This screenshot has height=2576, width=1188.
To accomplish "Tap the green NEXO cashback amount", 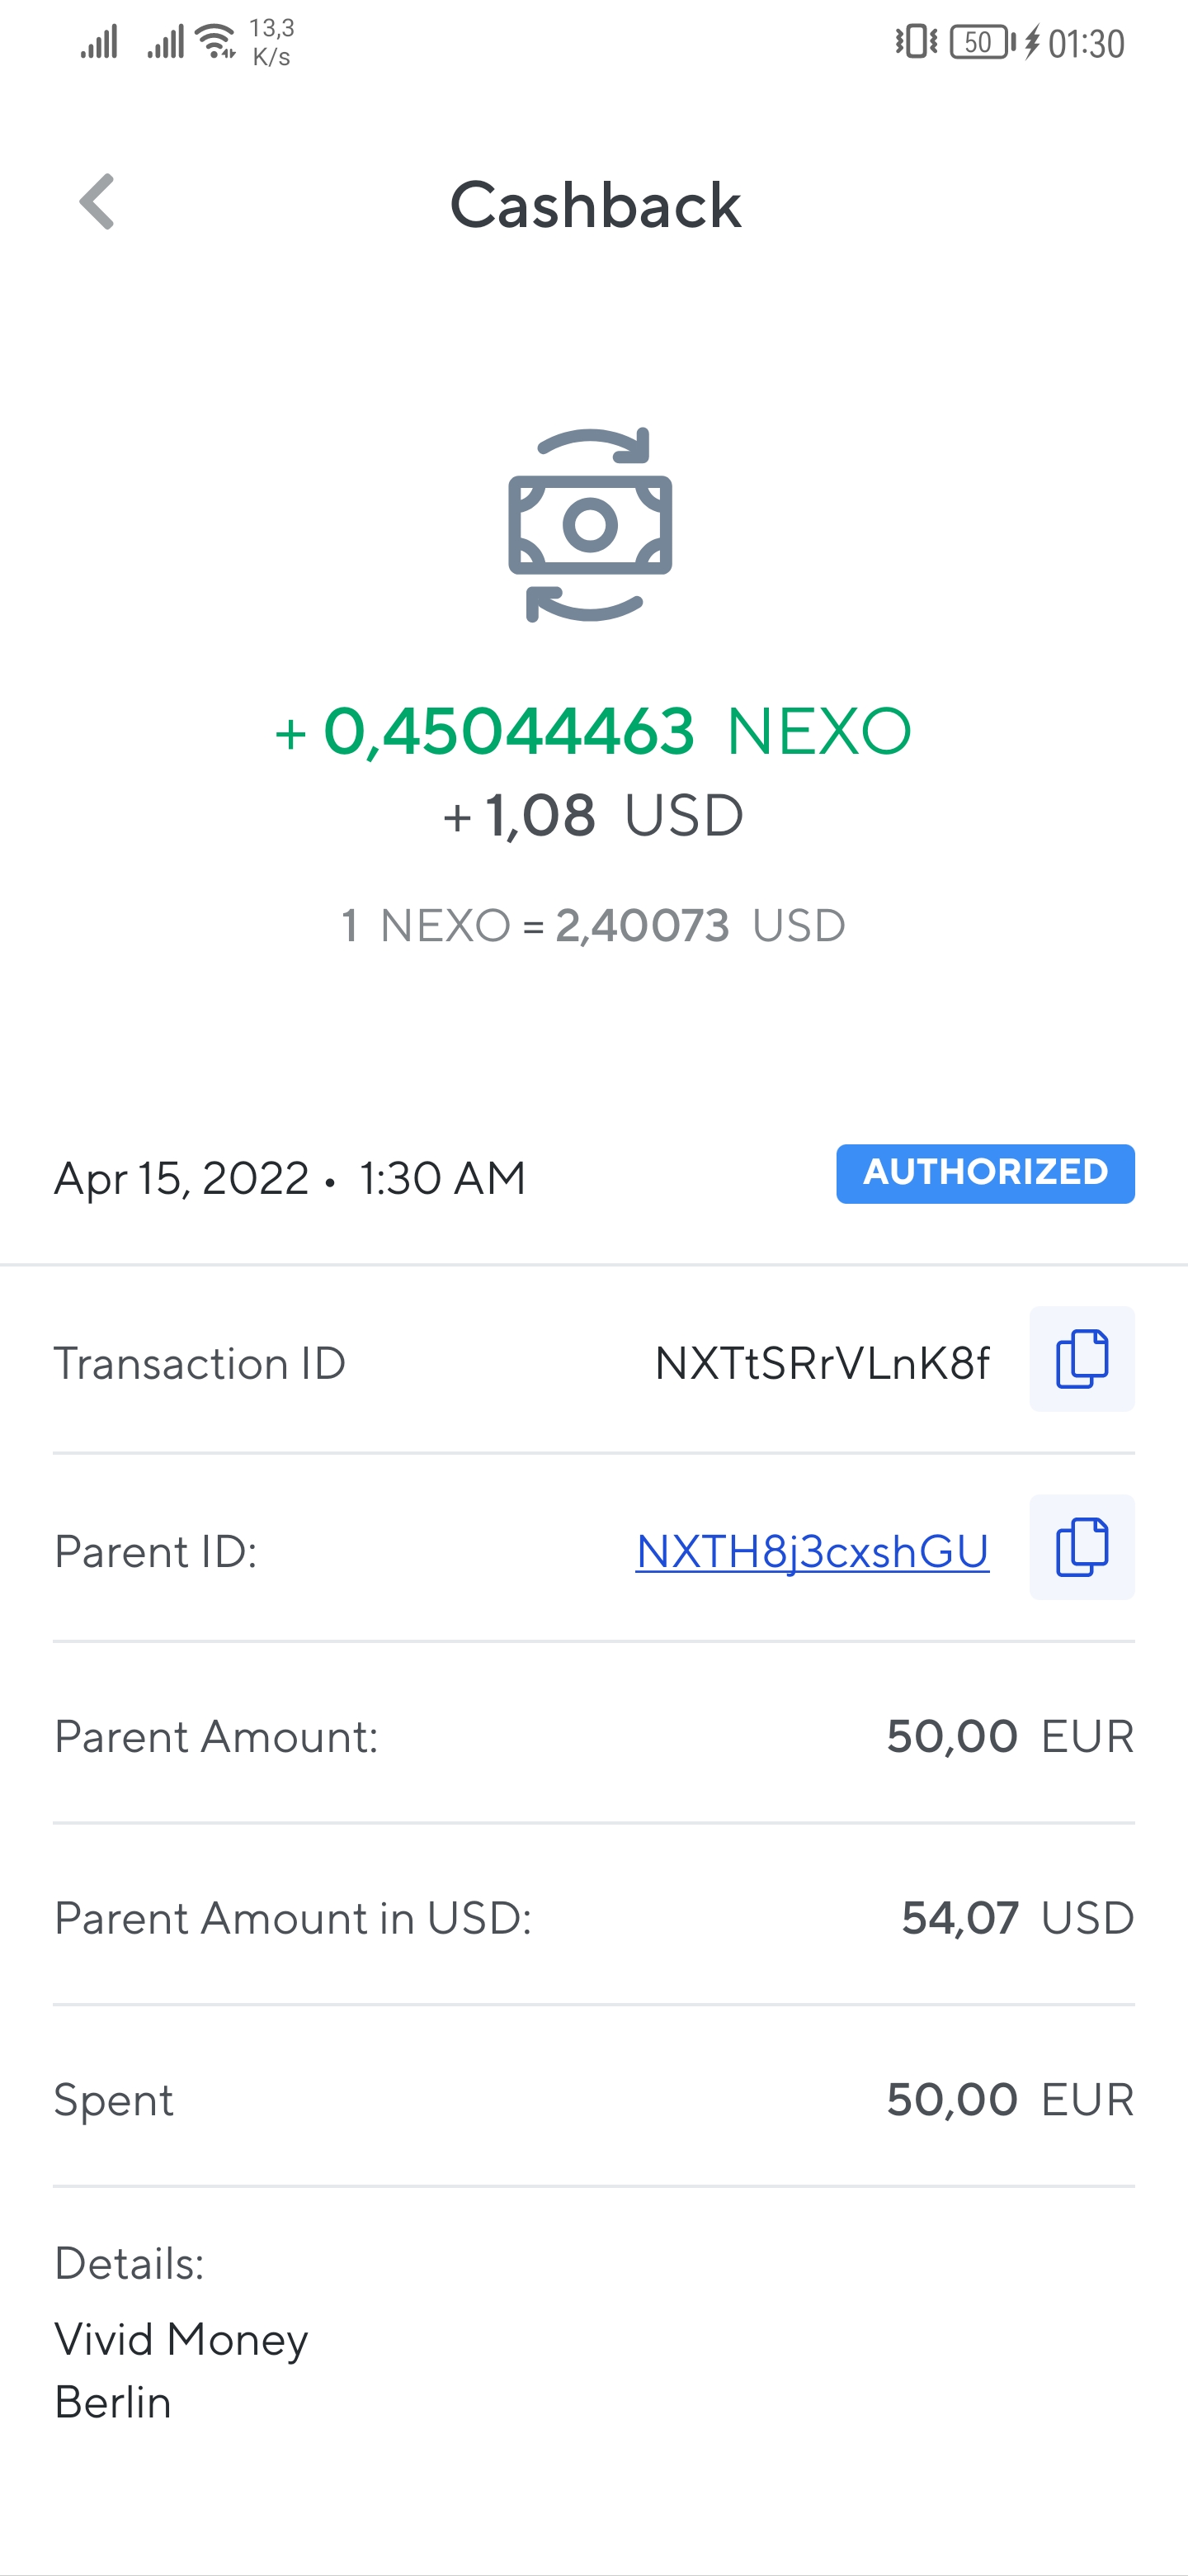I will [x=592, y=731].
